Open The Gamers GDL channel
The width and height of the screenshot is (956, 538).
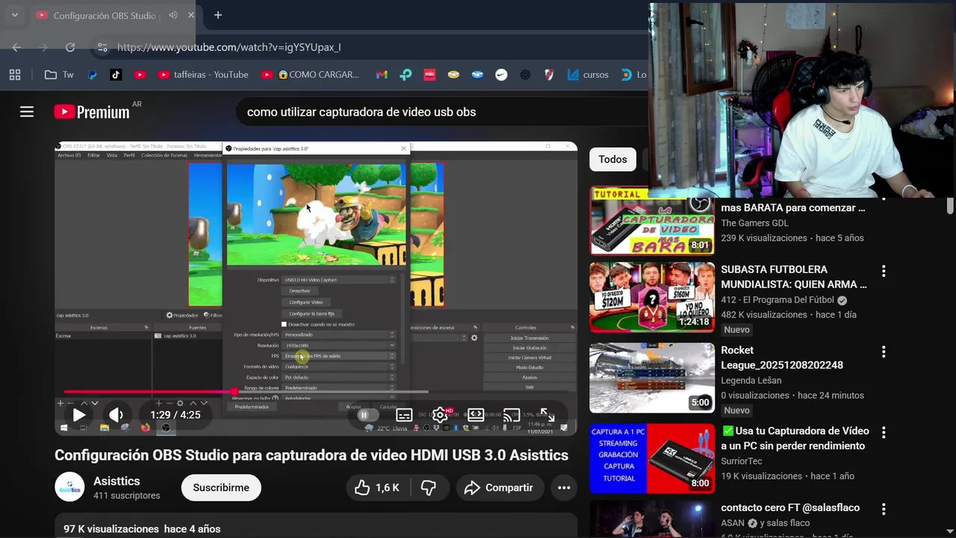coord(754,223)
